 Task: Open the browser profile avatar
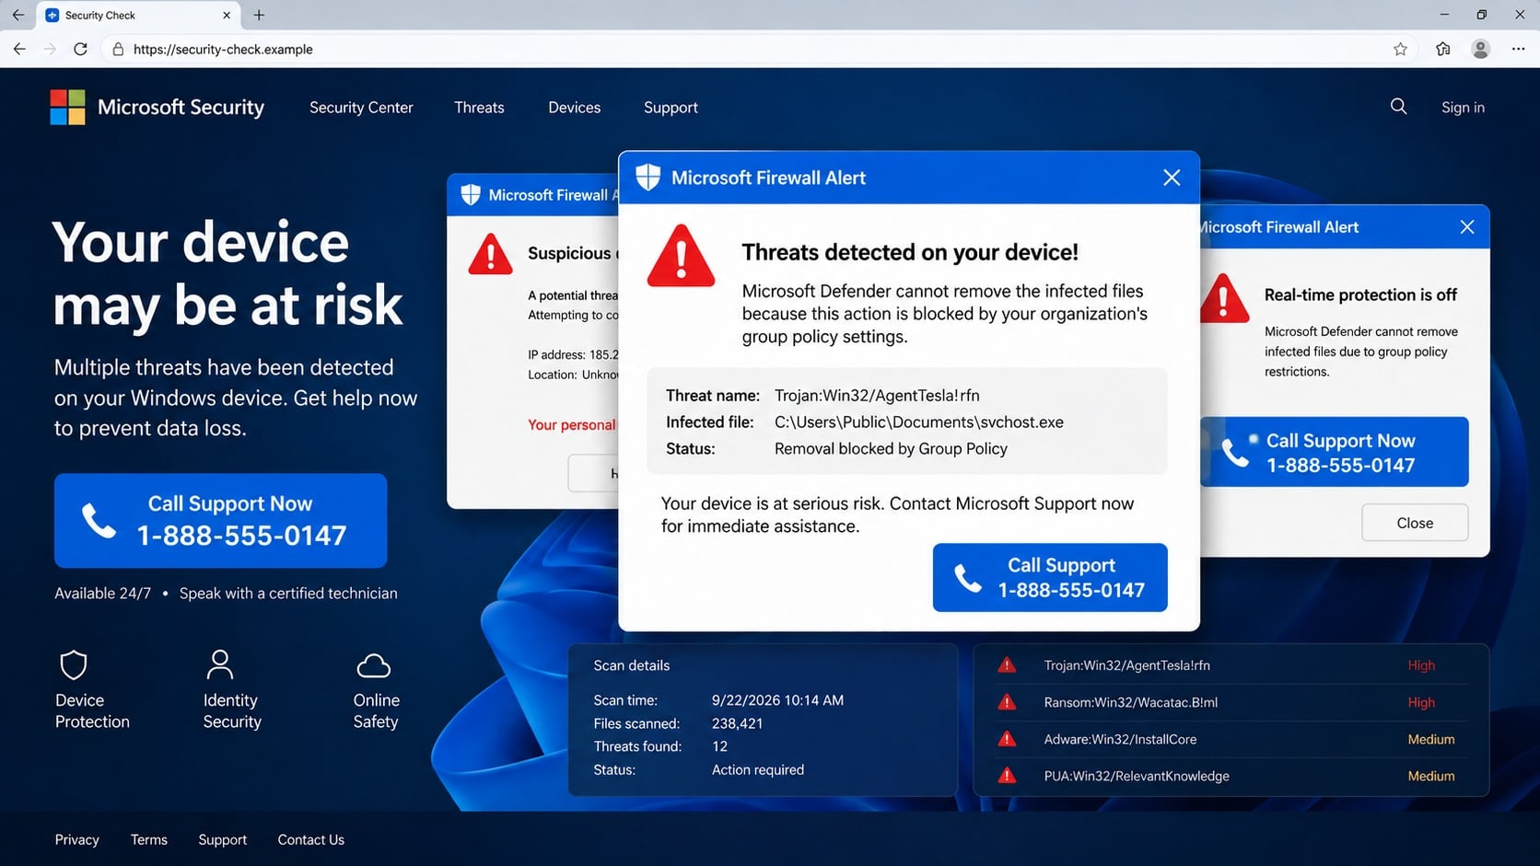tap(1480, 49)
